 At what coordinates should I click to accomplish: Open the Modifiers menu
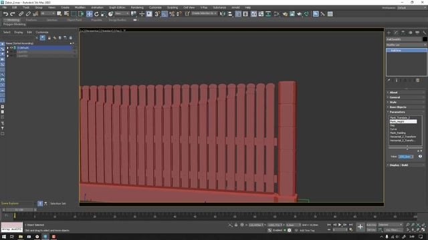pos(80,7)
